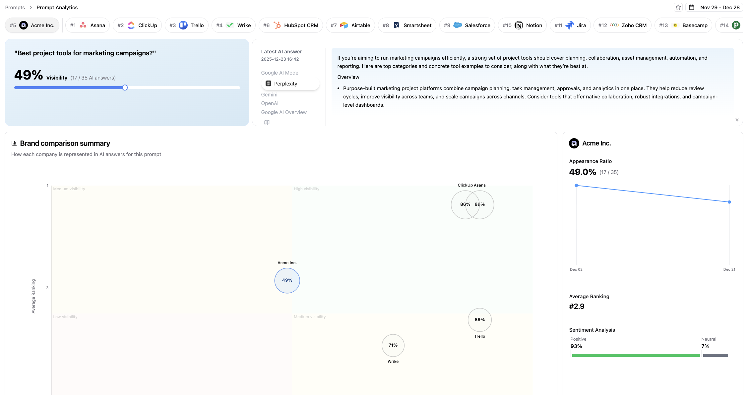The image size is (751, 395).
Task: Go back via the Prompts breadcrumb link
Action: (15, 7)
